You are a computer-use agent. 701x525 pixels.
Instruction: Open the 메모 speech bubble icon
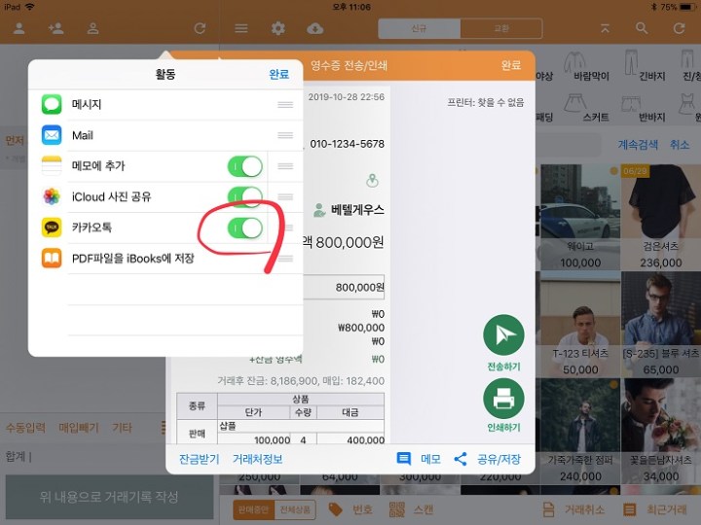404,459
